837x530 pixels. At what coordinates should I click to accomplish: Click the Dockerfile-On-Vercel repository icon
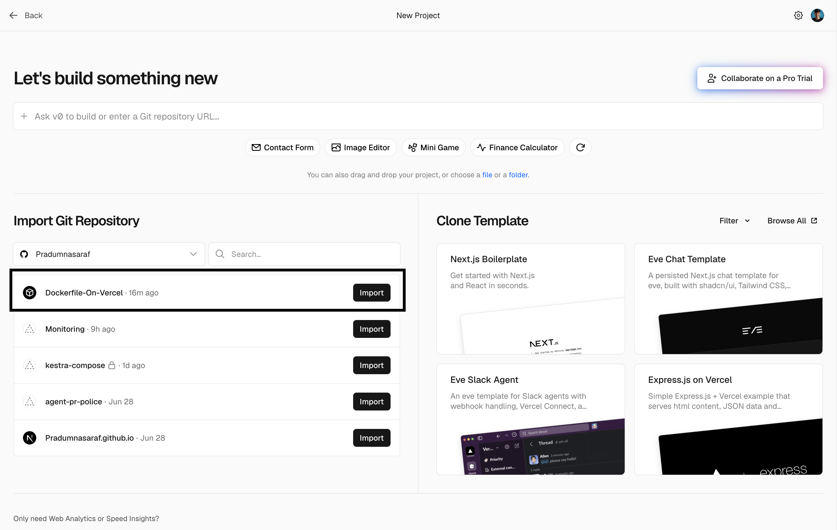30,293
